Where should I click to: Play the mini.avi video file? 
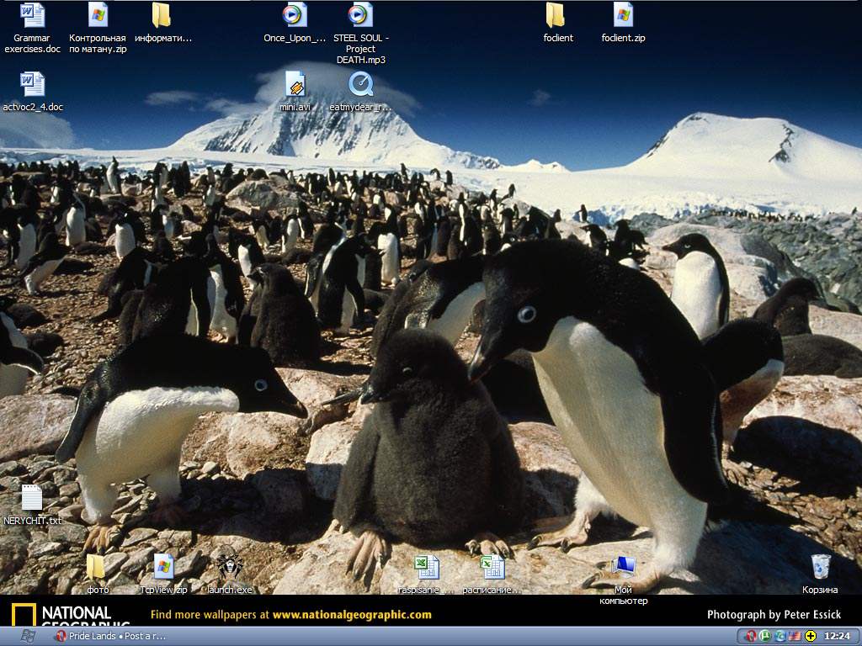tap(295, 85)
